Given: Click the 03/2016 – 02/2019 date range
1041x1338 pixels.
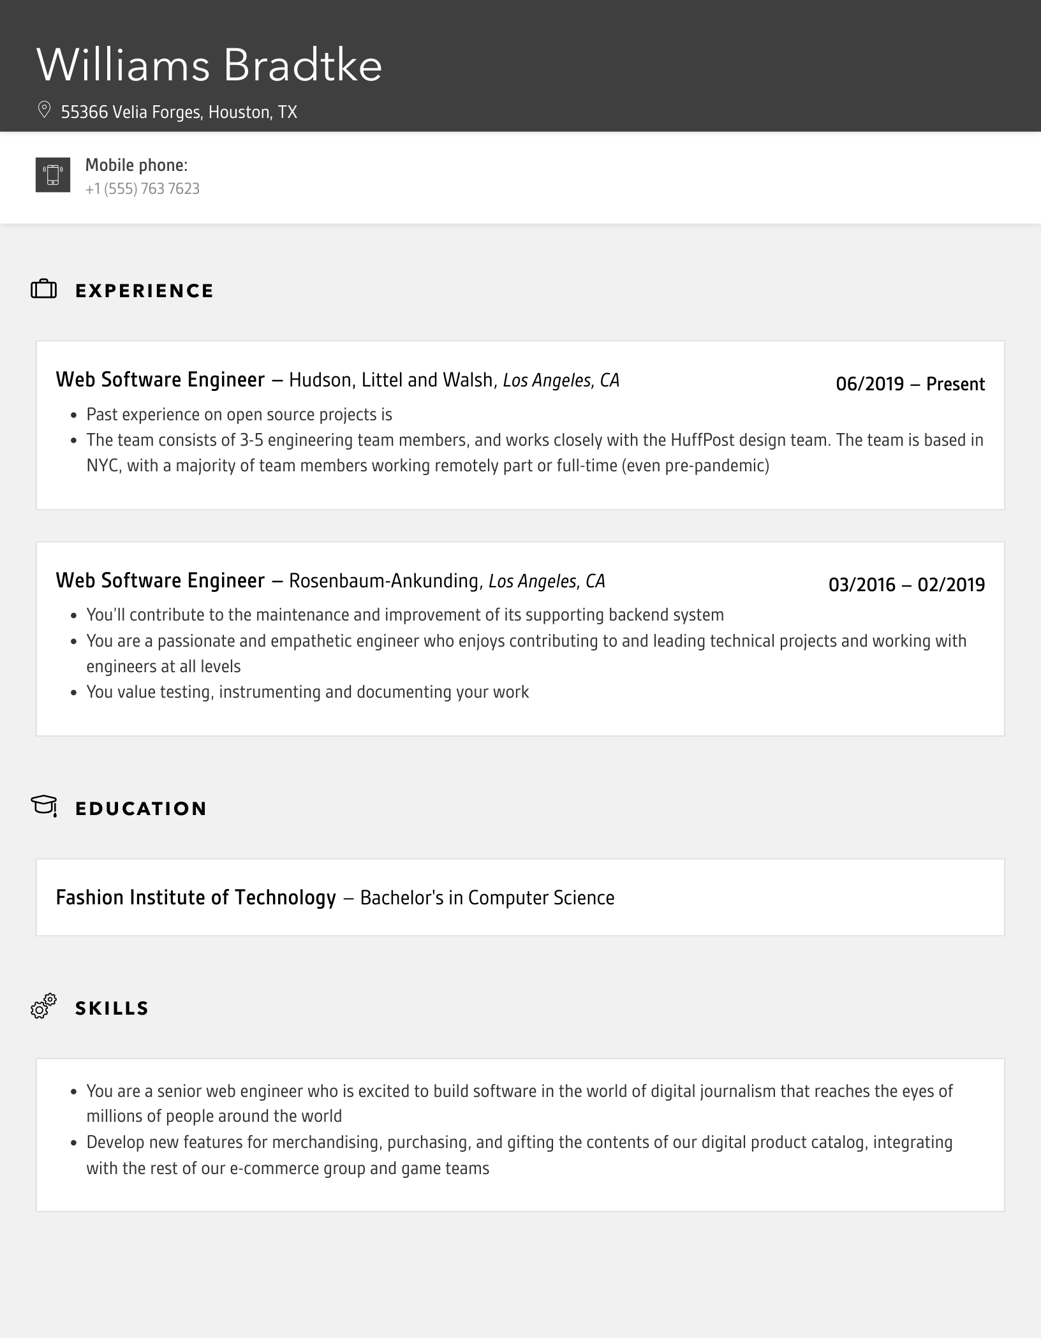Looking at the screenshot, I should pyautogui.click(x=906, y=585).
